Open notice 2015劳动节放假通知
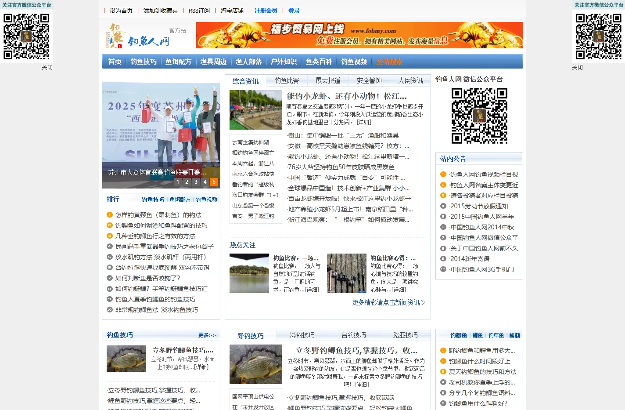This screenshot has height=410, width=625. click(479, 206)
